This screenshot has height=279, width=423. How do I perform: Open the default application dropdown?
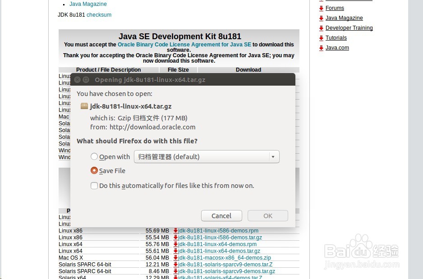click(x=207, y=156)
